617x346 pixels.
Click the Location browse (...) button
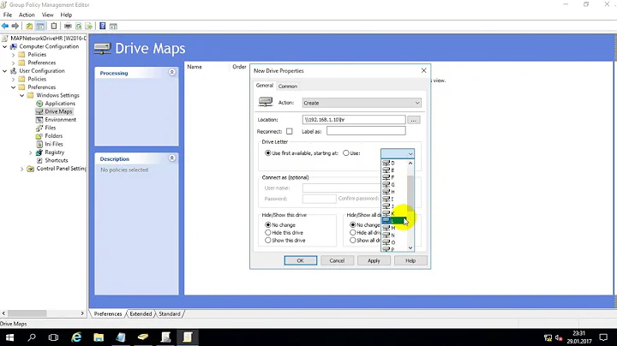[414, 120]
